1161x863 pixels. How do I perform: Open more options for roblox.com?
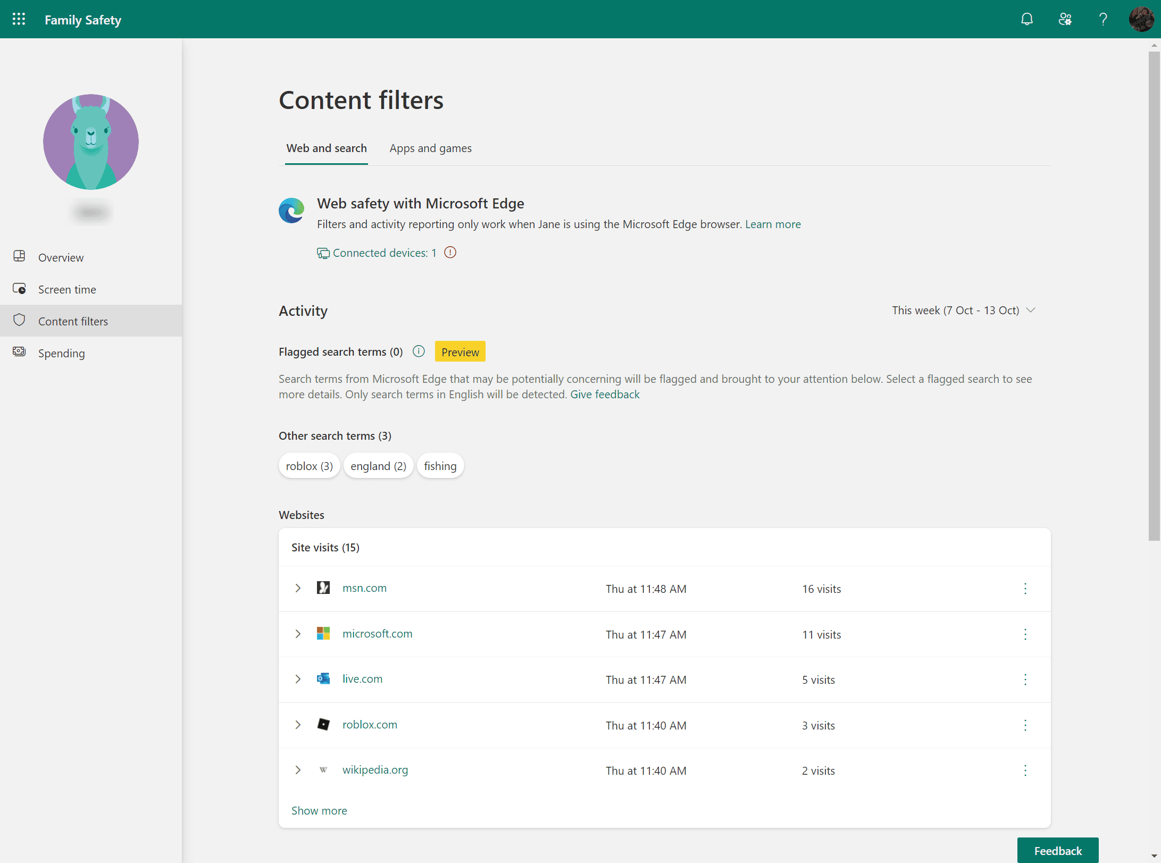(x=1025, y=725)
